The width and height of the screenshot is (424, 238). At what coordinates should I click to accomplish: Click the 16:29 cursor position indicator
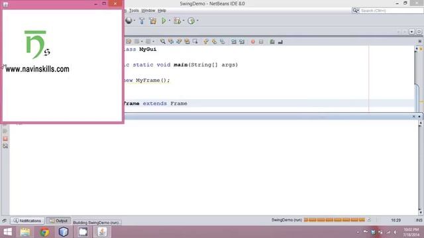pos(396,220)
